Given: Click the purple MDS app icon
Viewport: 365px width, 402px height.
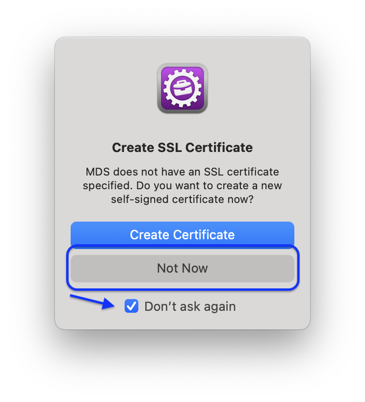Looking at the screenshot, I should [182, 88].
